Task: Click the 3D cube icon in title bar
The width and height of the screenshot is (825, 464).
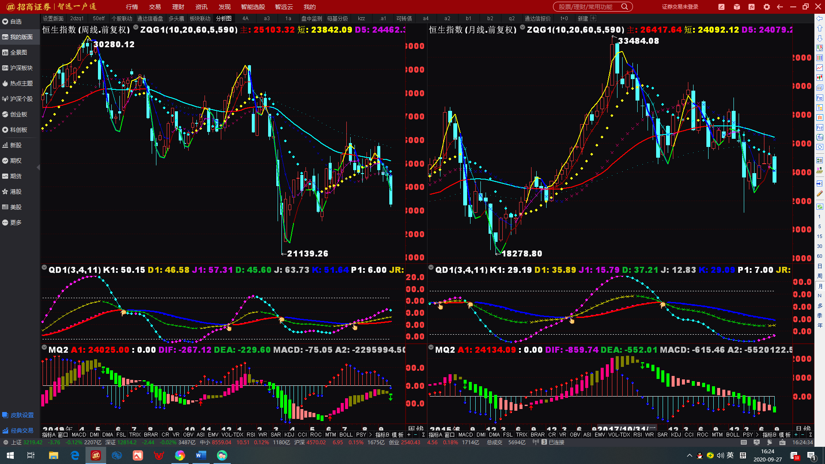Action: coord(737,7)
